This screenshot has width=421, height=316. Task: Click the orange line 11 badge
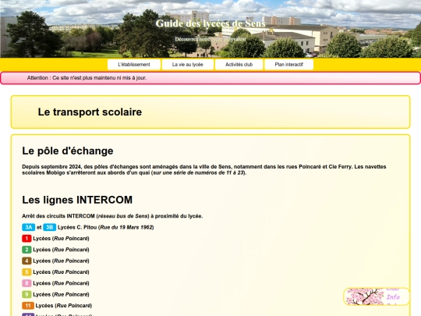tap(28, 306)
